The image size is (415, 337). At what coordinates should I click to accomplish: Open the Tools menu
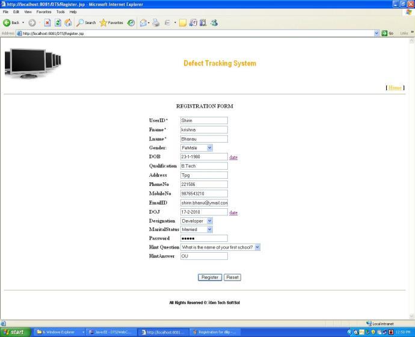pyautogui.click(x=60, y=12)
